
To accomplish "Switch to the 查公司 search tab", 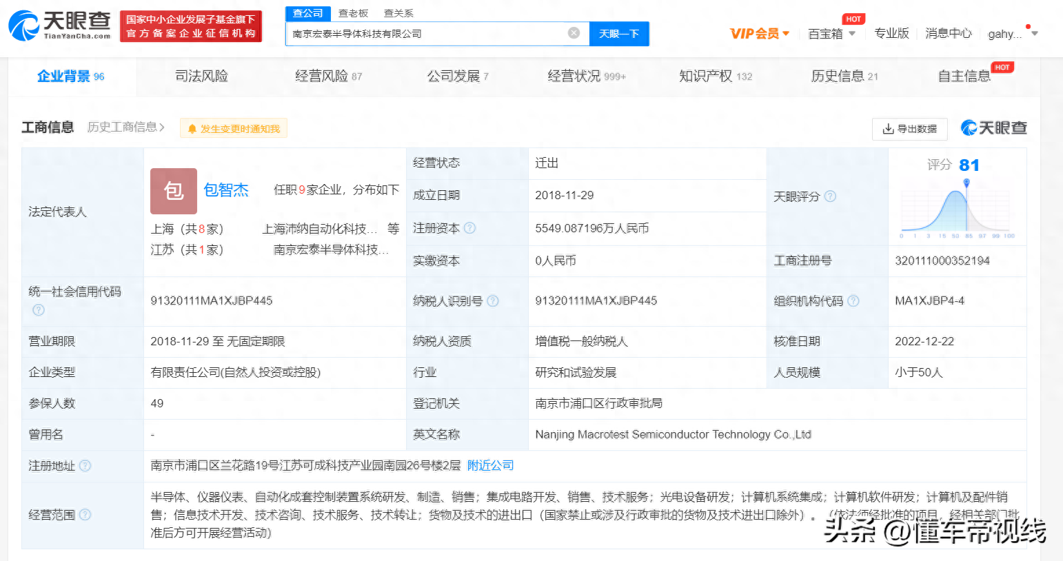I will [308, 13].
